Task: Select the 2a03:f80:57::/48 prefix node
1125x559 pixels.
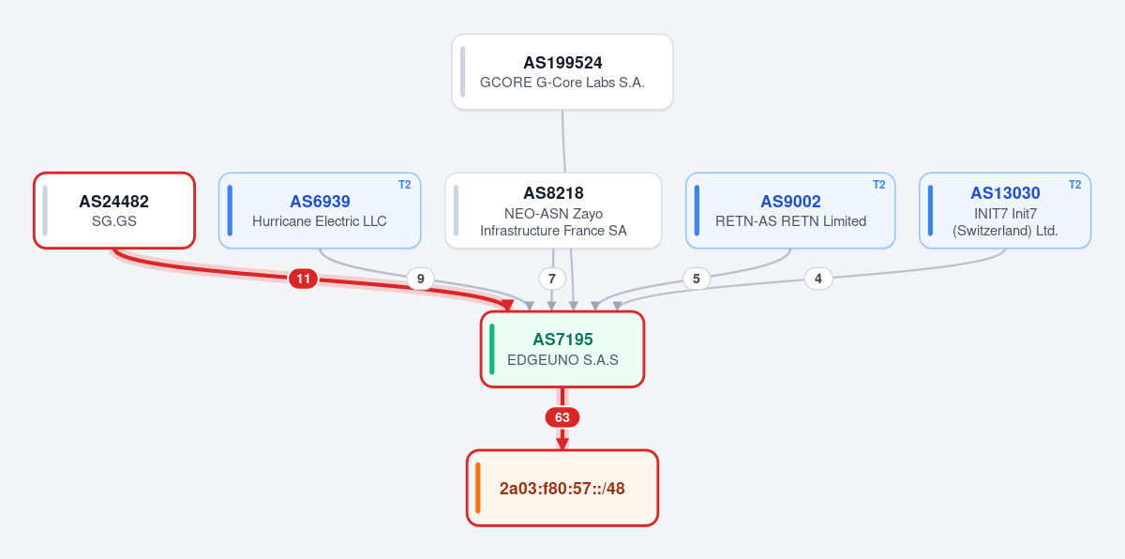Action: 562,488
